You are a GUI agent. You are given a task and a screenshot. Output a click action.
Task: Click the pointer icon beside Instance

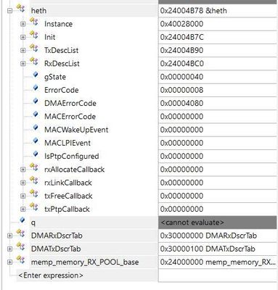[x=34, y=22]
